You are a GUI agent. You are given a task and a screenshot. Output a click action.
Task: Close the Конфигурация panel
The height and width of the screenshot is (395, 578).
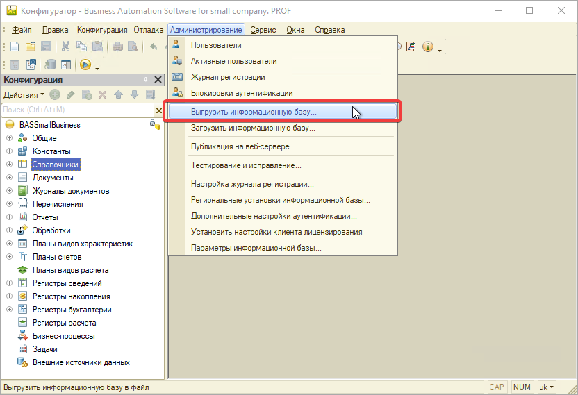tap(158, 81)
